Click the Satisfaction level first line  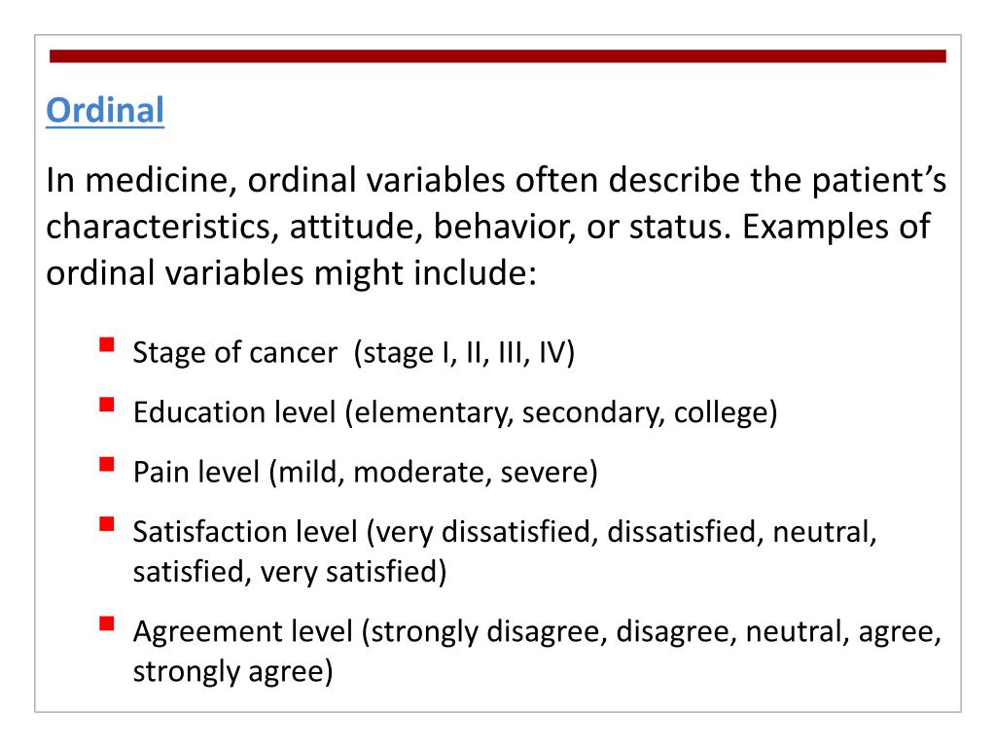pos(505,532)
